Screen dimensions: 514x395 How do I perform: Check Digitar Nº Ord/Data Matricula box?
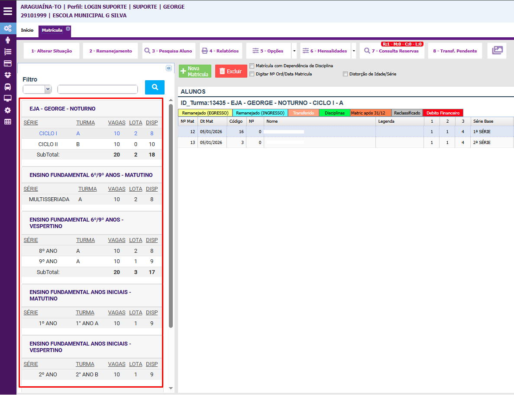[252, 74]
